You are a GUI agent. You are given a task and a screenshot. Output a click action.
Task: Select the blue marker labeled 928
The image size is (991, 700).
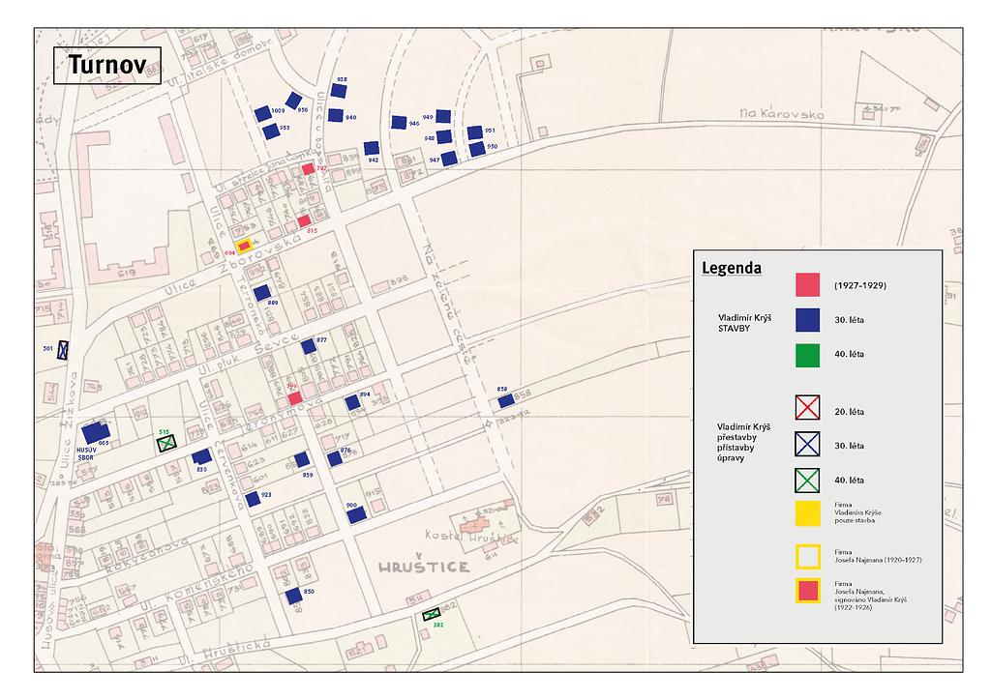click(x=338, y=90)
